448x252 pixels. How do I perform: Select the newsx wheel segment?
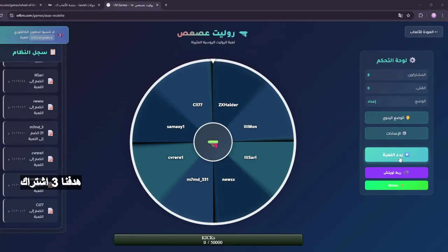(x=228, y=180)
